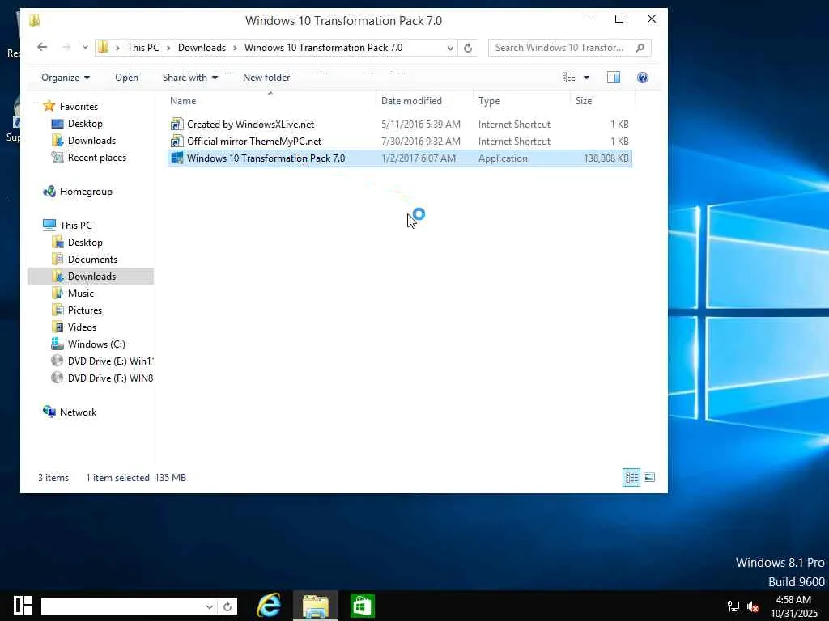The image size is (829, 621).
Task: Open the recent locations dropdown arrow
Action: point(85,48)
